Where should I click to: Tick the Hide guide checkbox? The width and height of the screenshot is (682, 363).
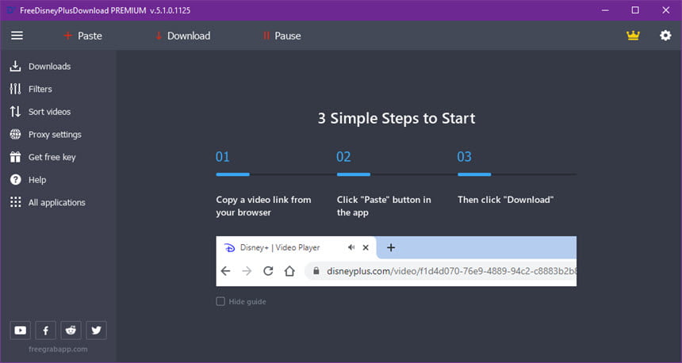click(x=220, y=301)
